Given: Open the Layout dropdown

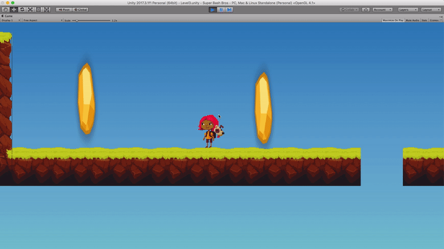Looking at the screenshot, I should tap(430, 9).
